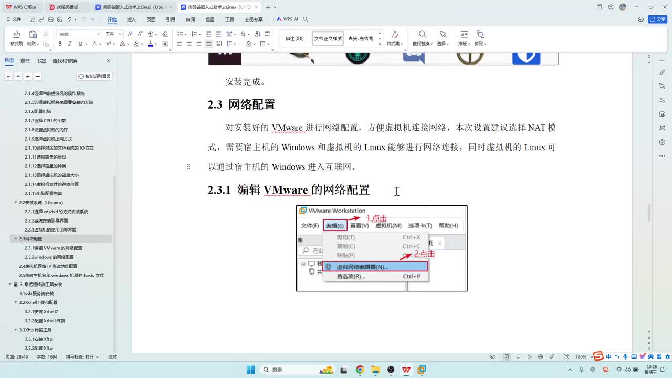The width and height of the screenshot is (672, 378).
Task: Open the File (文件) menu
Action: 14,19
